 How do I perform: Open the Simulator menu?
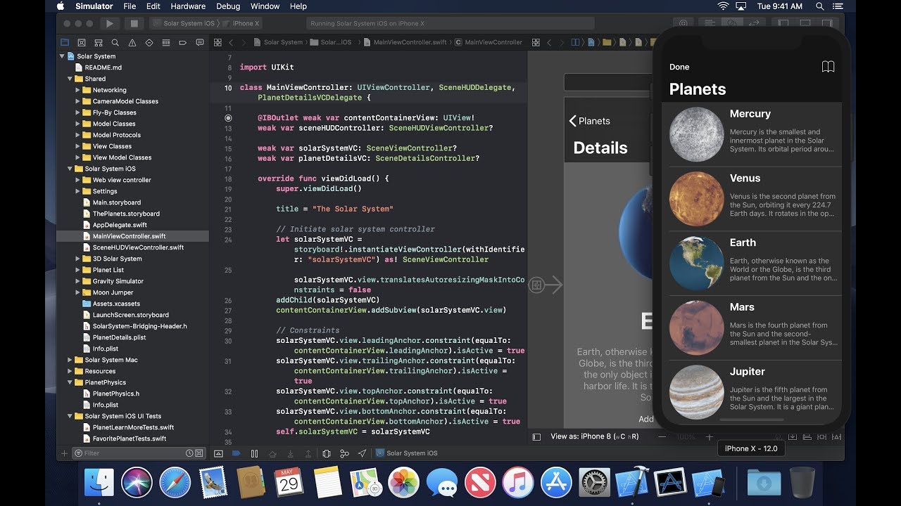94,6
